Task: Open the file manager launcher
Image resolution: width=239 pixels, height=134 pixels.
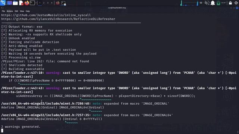Action: coord(15,3)
